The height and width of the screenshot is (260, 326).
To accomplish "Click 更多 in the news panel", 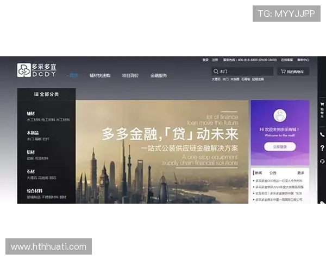I will point(300,173).
